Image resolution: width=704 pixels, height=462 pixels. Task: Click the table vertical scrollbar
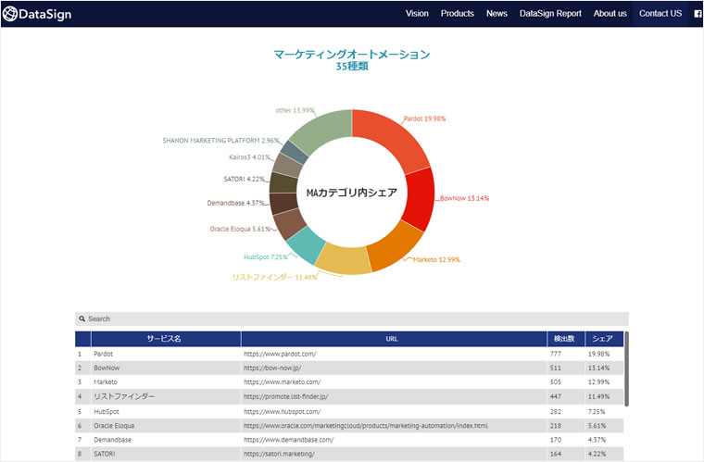(626, 368)
